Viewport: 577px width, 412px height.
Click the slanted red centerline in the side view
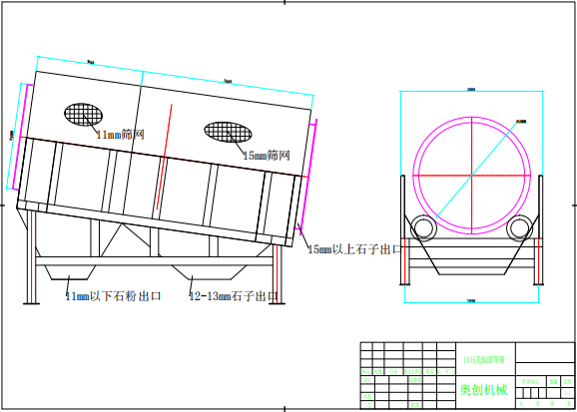(164, 157)
